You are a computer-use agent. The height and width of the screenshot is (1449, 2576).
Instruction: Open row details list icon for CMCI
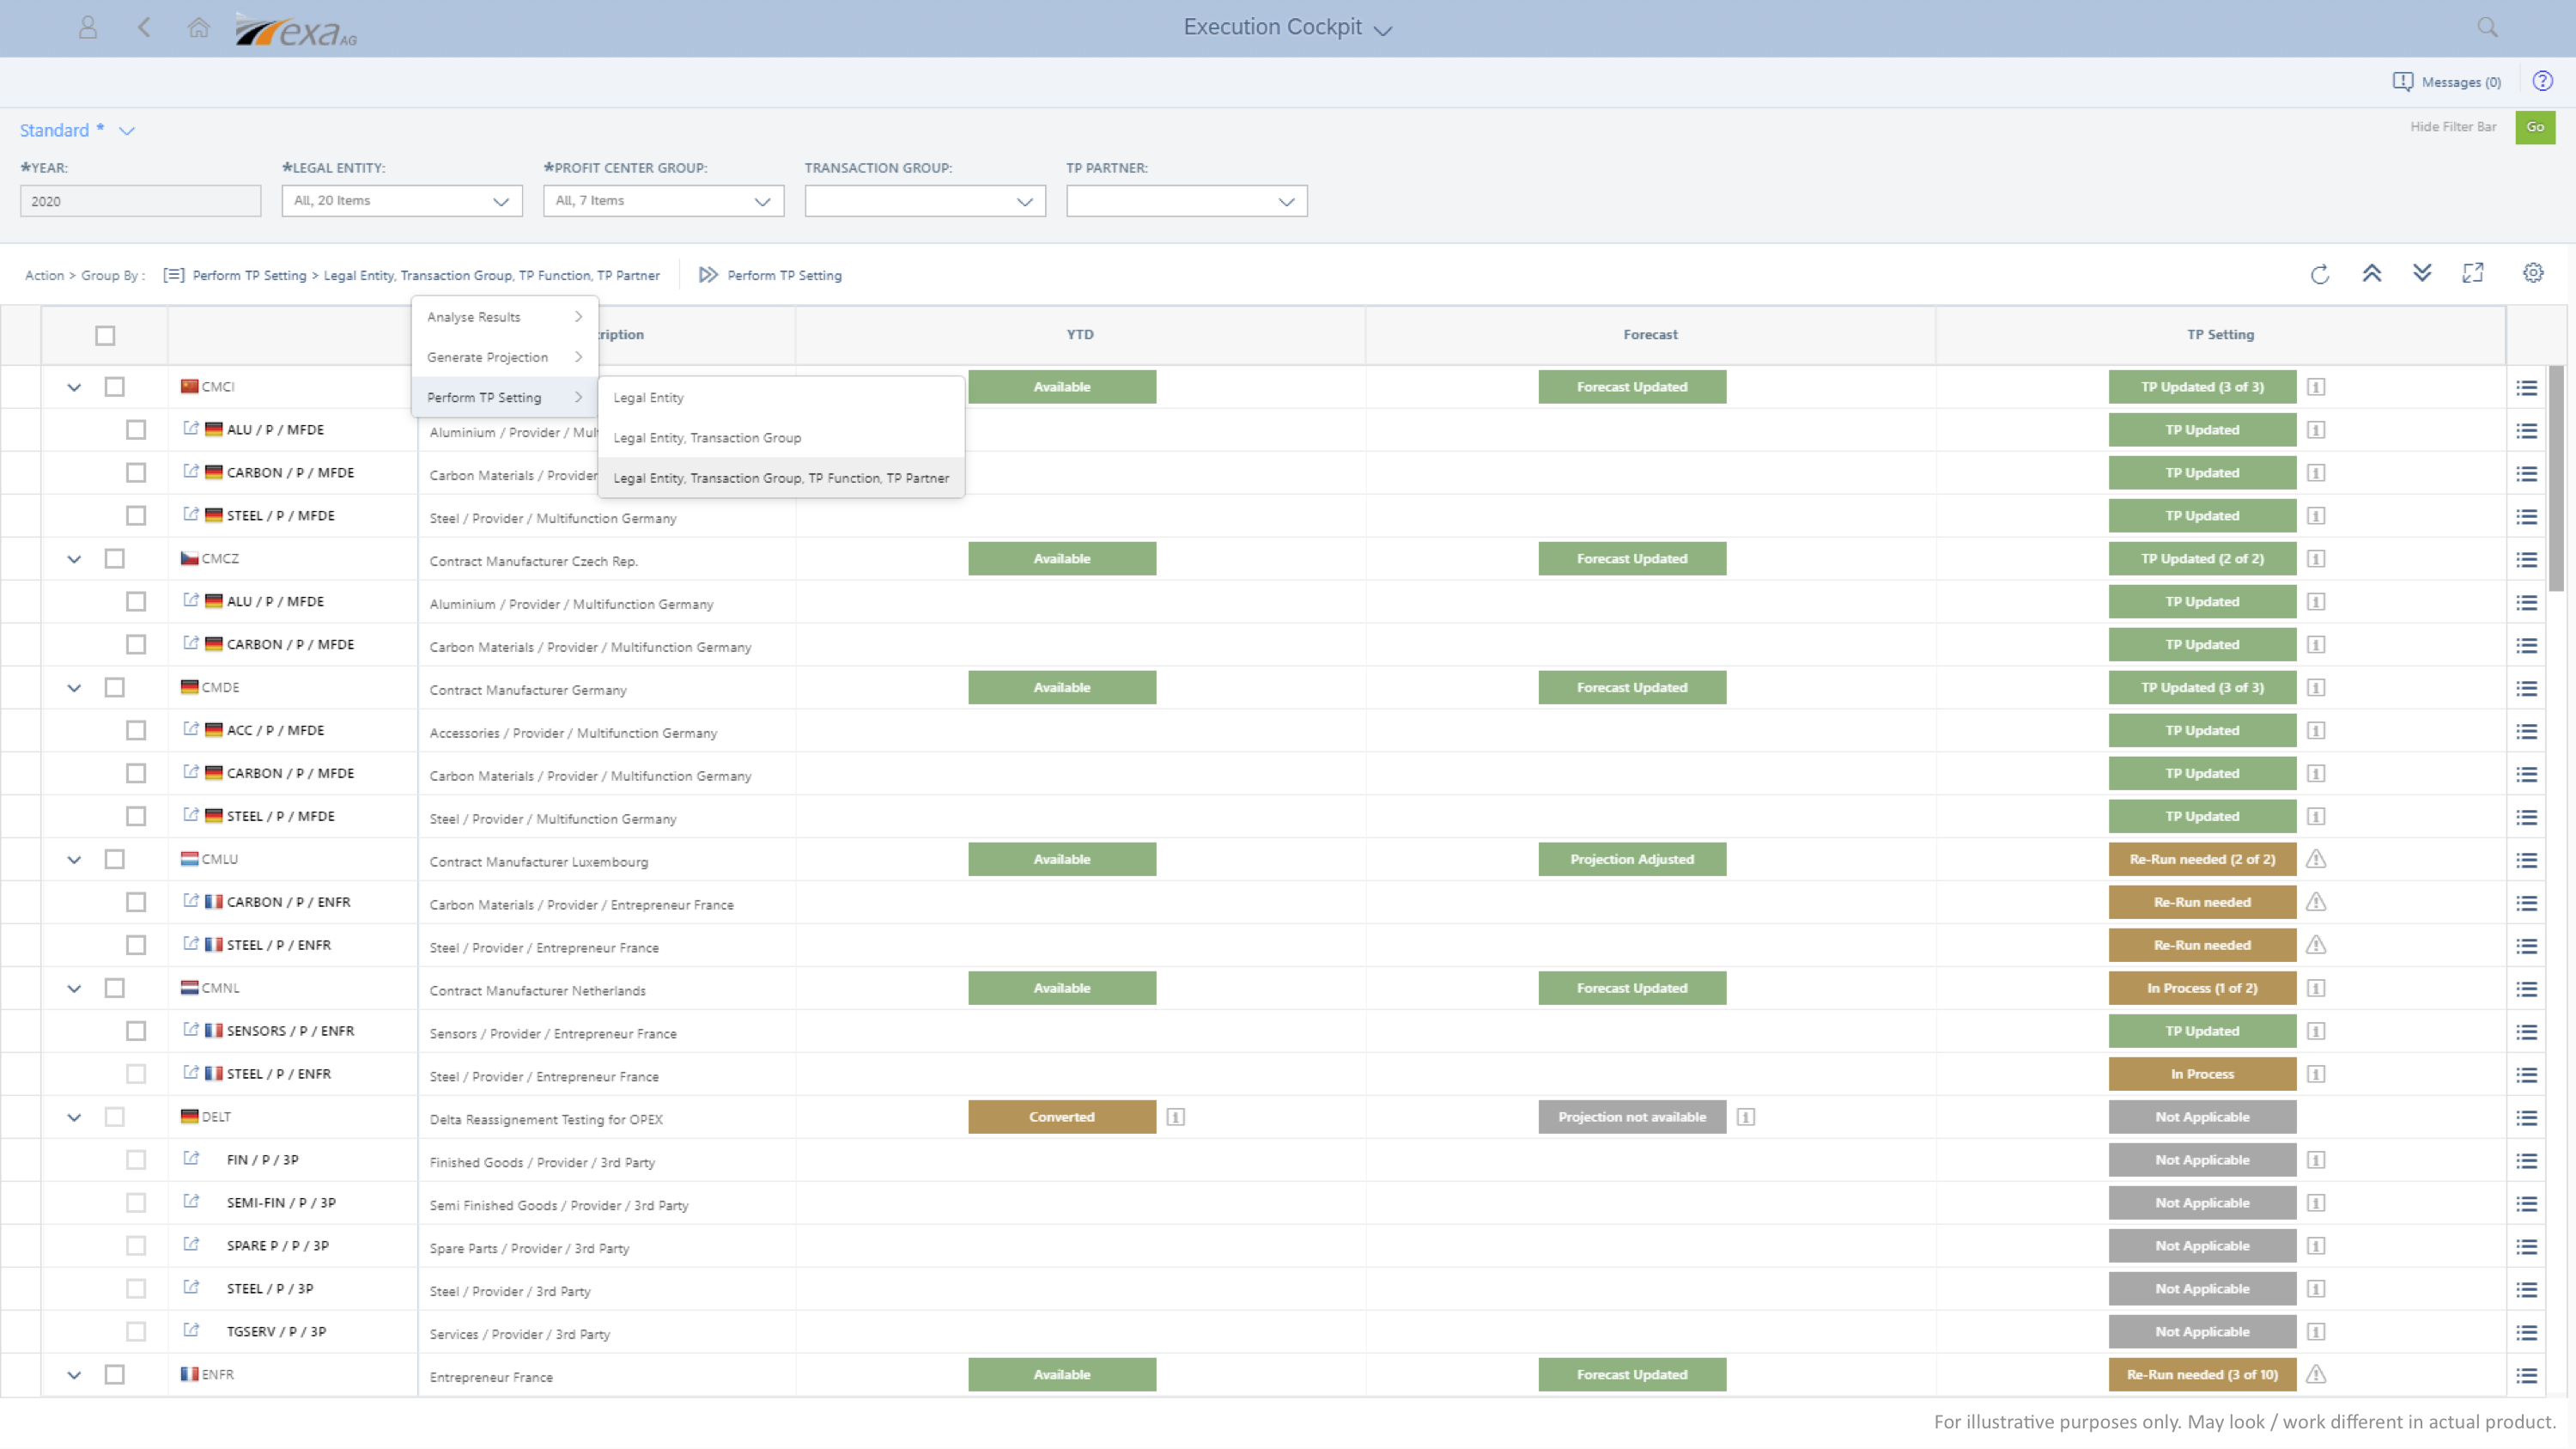[x=2526, y=388]
